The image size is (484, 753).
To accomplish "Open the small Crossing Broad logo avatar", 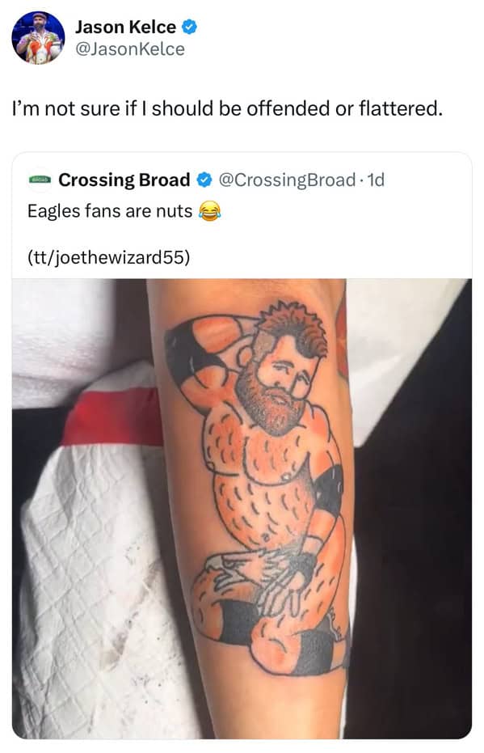I will point(40,180).
